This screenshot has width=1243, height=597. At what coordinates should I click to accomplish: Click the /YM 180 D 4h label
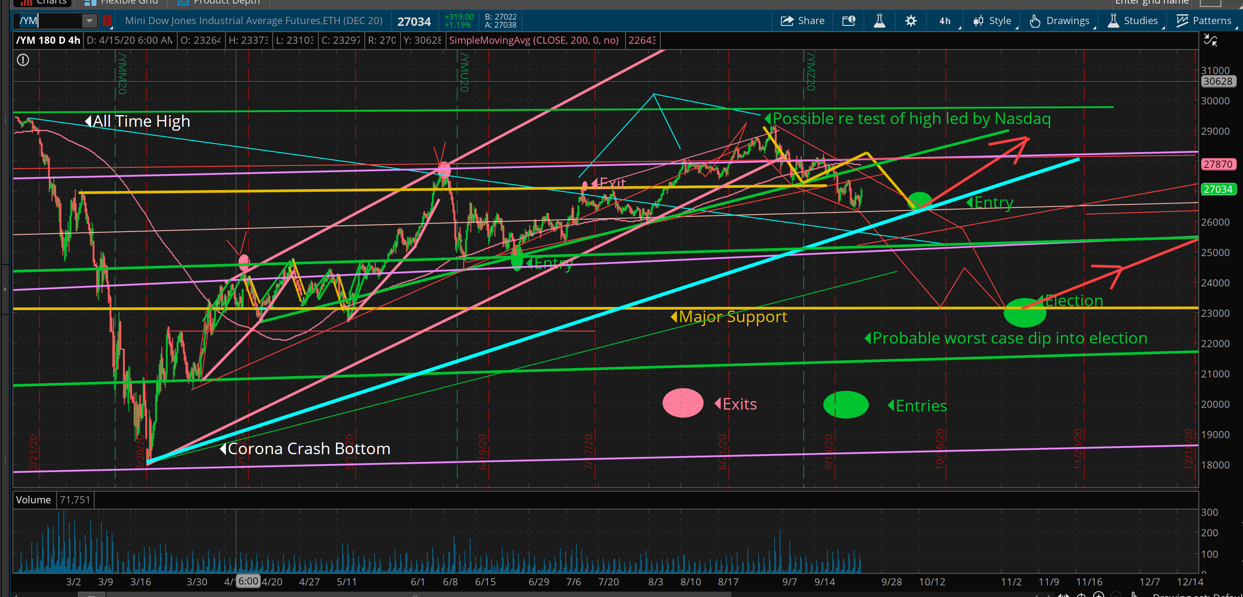[x=48, y=41]
